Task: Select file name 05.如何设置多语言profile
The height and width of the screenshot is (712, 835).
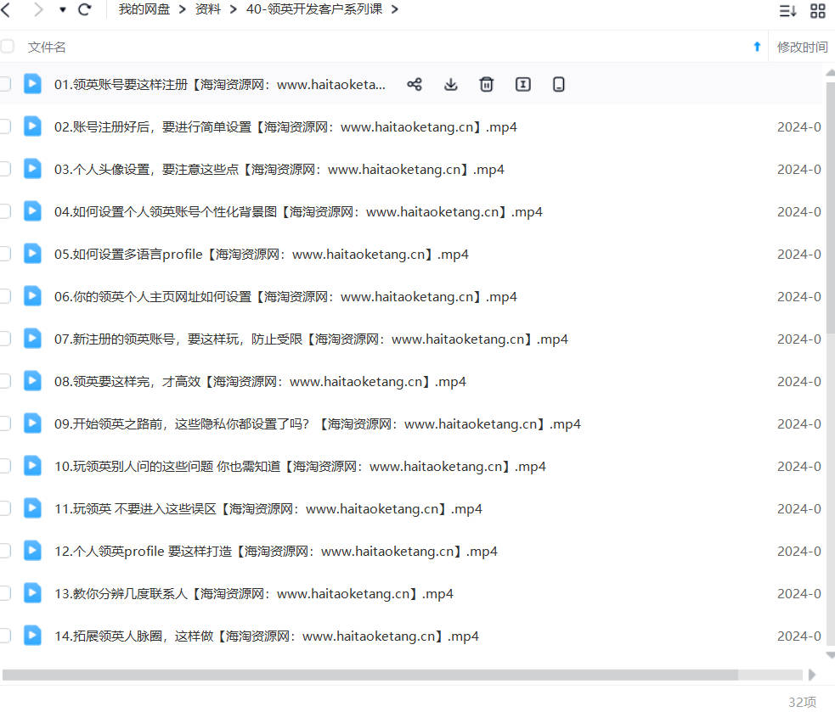Action: pos(262,255)
